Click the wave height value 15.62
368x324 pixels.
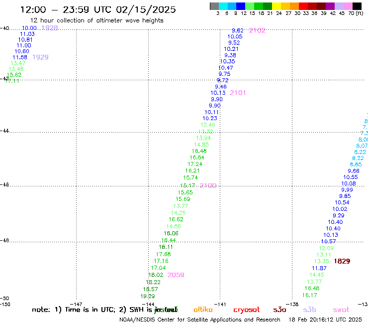click(14, 75)
